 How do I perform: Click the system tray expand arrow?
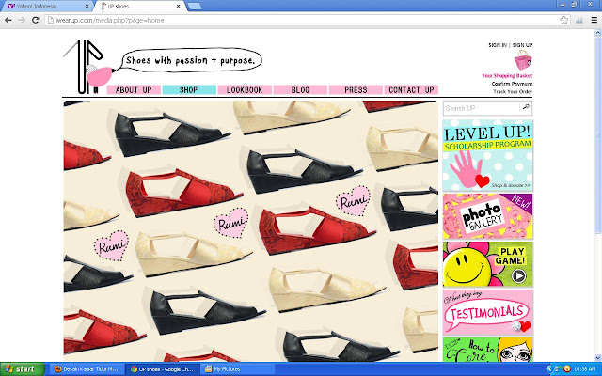[548, 369]
